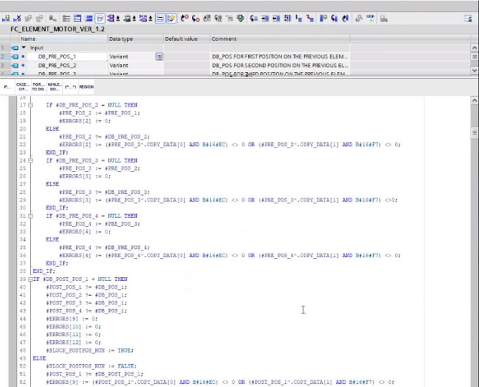479x387 pixels.
Task: Click the interface table scroll down arrow
Action: [x=474, y=71]
